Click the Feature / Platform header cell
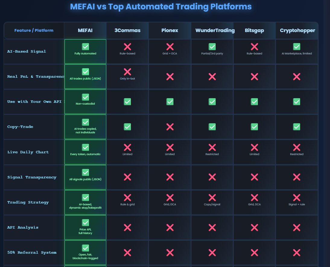 (34, 31)
